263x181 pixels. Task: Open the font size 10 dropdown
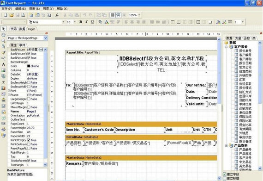(75, 22)
